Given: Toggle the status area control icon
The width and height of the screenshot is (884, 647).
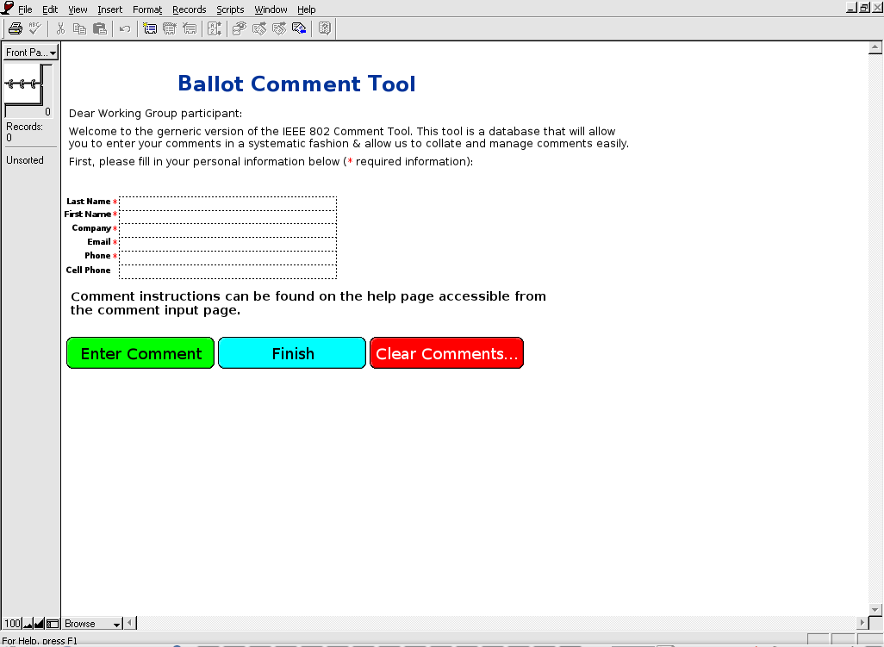Looking at the screenshot, I should pyautogui.click(x=53, y=624).
